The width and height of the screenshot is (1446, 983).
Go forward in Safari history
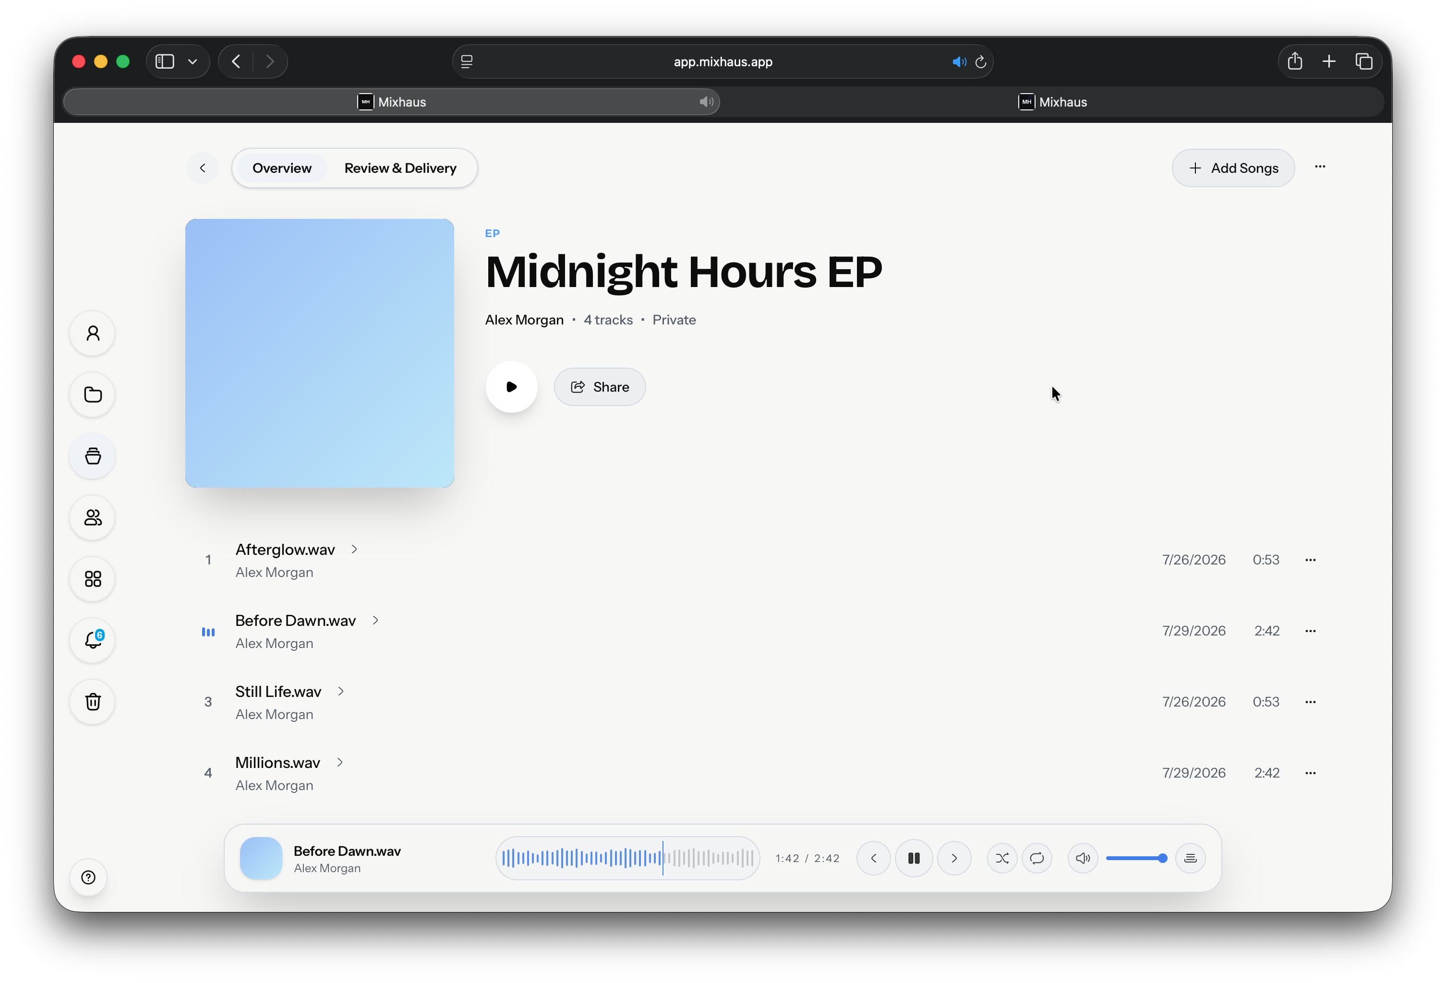tap(269, 61)
